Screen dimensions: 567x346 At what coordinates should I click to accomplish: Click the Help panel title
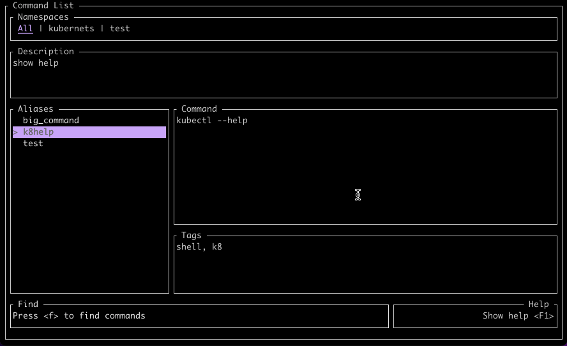pos(538,304)
